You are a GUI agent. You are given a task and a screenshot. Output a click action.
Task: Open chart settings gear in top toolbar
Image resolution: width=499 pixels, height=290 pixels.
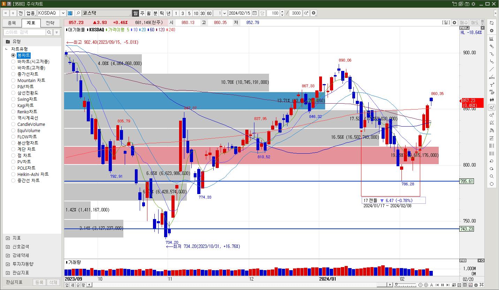point(314,13)
